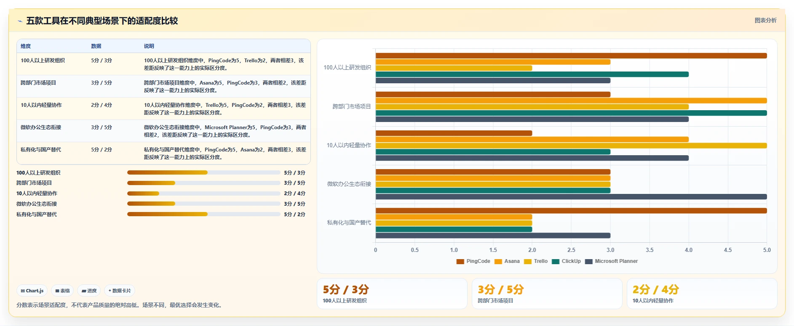Click the chart y-axis label 微软办公生态衔接

(349, 184)
